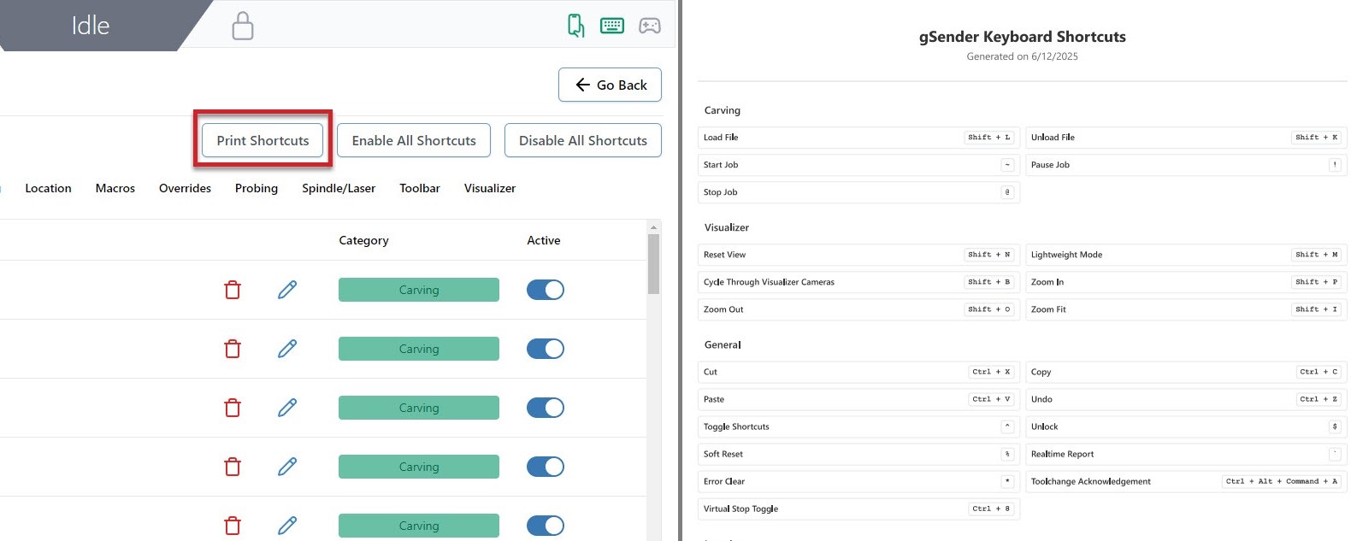Click the scrollbar up arrow
1351x541 pixels.
click(654, 227)
